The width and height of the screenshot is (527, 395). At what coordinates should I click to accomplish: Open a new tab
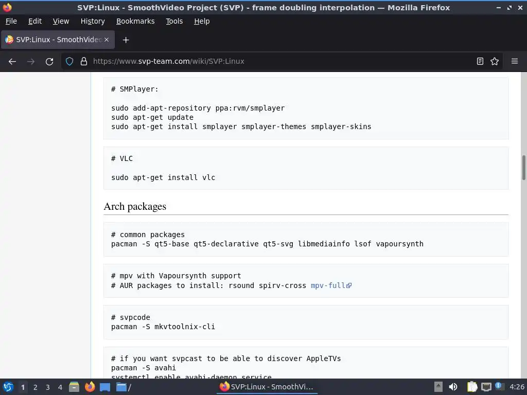(126, 40)
